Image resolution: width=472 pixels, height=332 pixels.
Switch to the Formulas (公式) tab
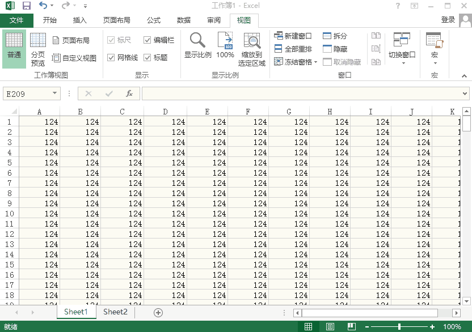pos(154,20)
